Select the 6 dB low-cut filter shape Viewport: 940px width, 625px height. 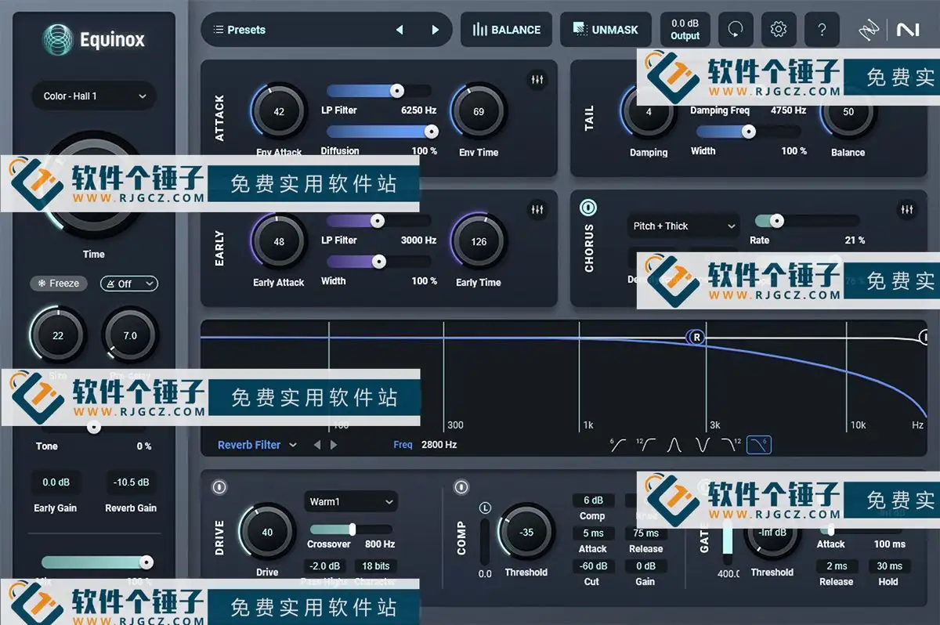tap(617, 445)
